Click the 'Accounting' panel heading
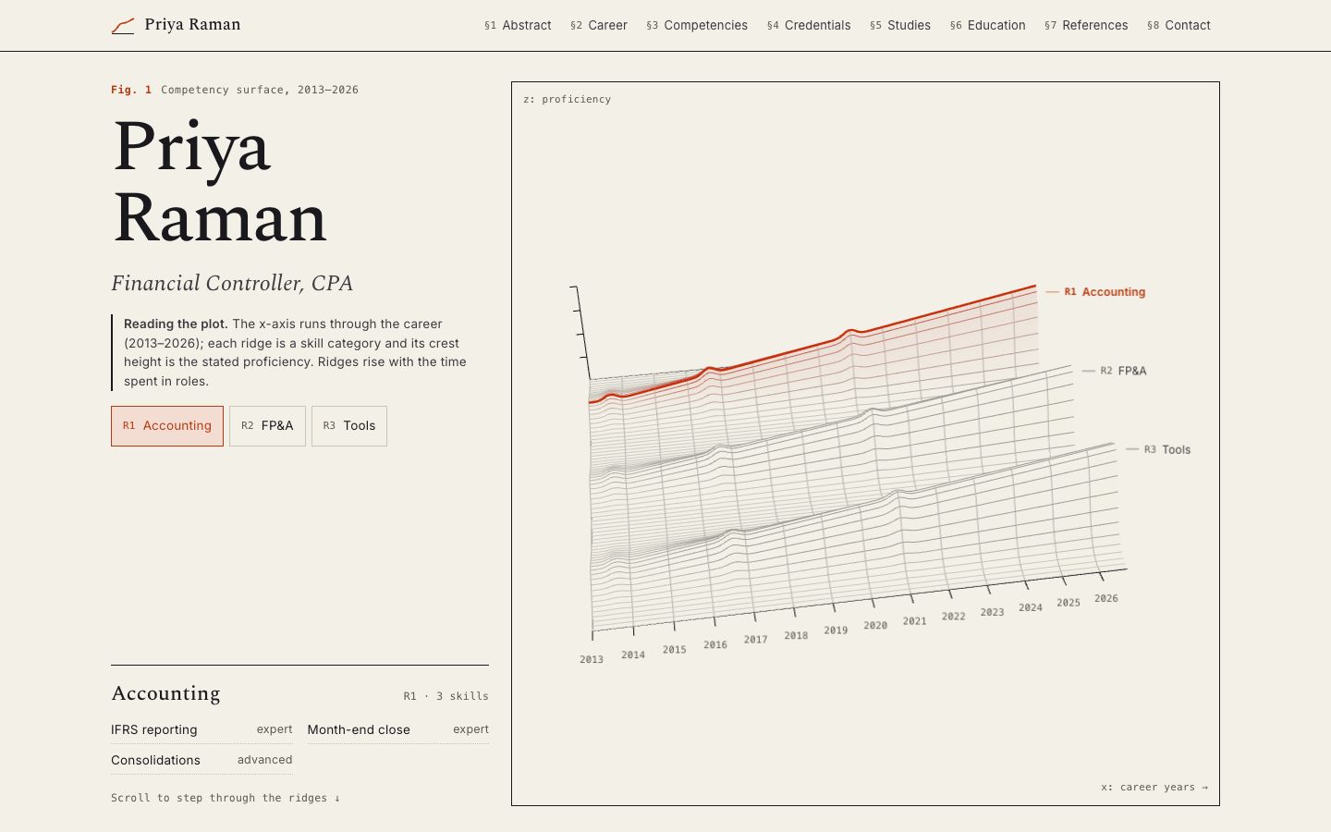The height and width of the screenshot is (832, 1331). [165, 693]
